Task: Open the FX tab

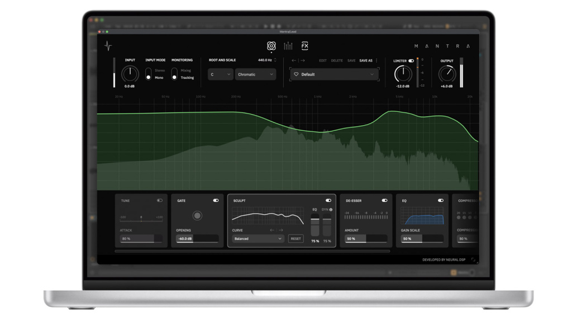Action: click(304, 46)
